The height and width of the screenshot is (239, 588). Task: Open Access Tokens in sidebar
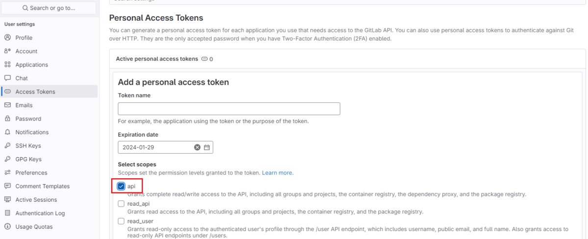tap(35, 92)
